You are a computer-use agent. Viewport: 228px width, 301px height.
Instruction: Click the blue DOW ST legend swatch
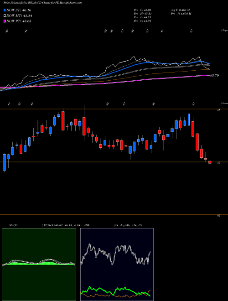click(x=5, y=10)
